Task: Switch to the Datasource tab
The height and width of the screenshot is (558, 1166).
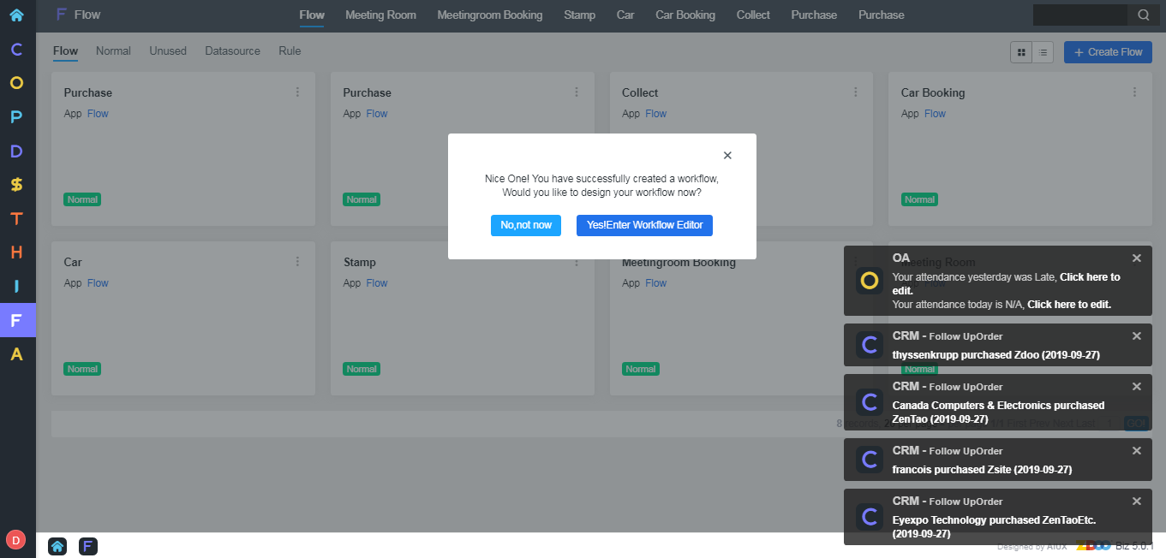Action: [x=232, y=51]
